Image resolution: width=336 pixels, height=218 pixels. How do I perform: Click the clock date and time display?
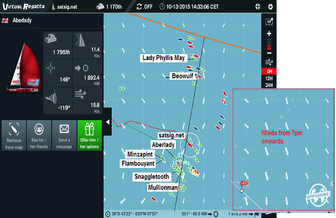tap(189, 7)
